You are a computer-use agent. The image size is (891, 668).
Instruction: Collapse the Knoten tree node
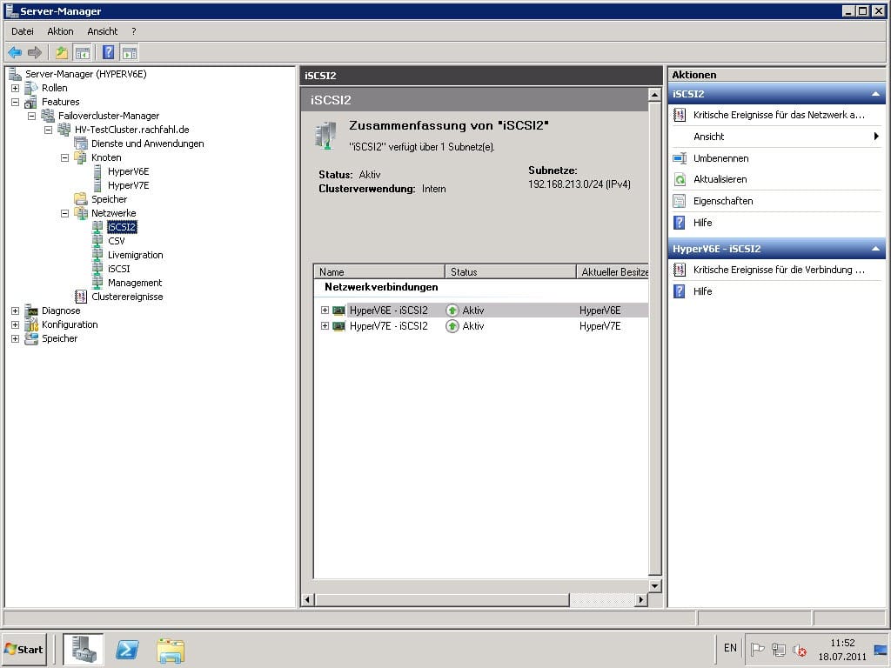64,158
